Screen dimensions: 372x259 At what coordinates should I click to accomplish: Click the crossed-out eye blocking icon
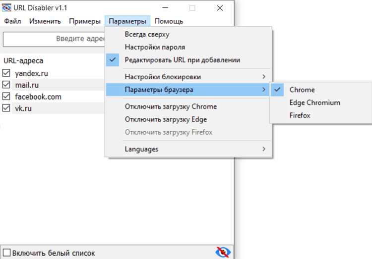(x=223, y=252)
